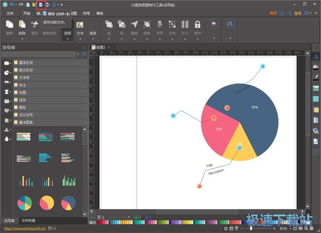Switch to the 文件恢复 tab
Screen dimensions: 321x233
(29, 221)
